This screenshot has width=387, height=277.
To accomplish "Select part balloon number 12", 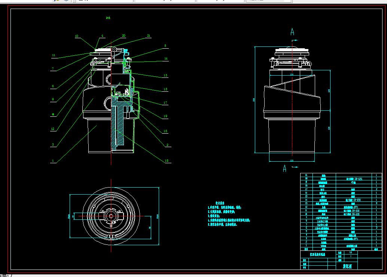I will [52, 129].
